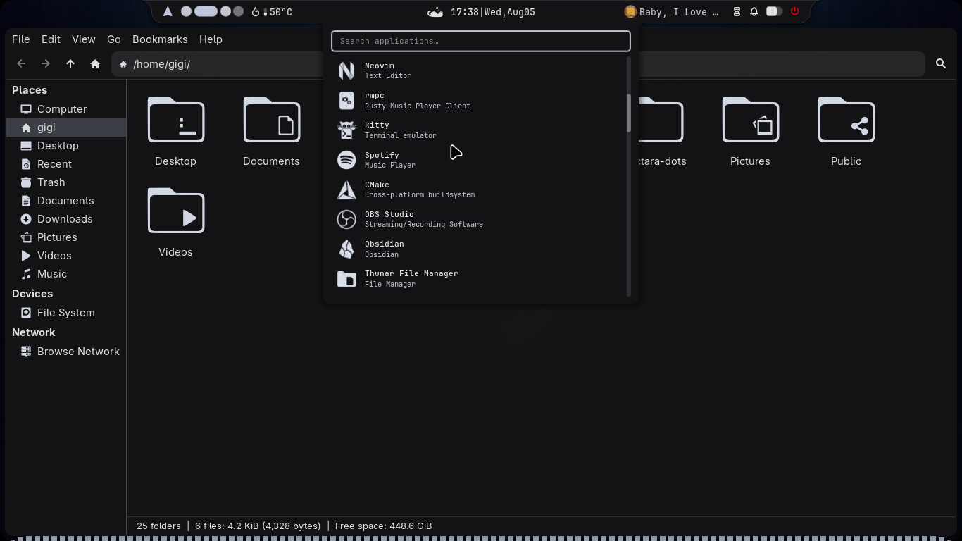Click the hourglass icon in the top bar
The height and width of the screenshot is (541, 962).
[x=737, y=12]
